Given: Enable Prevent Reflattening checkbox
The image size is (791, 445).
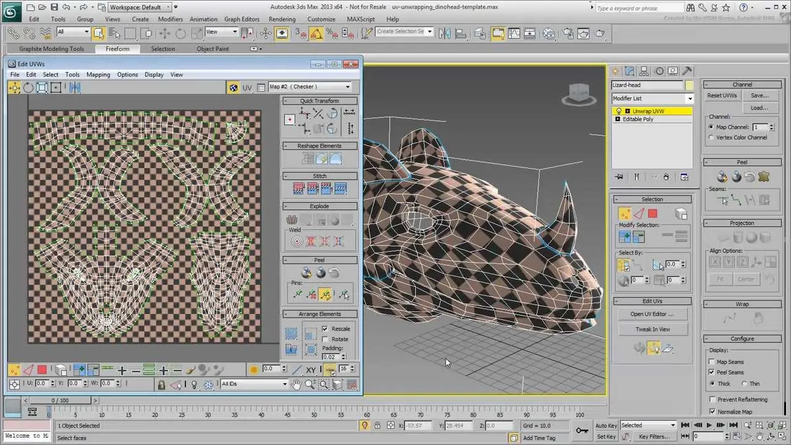Looking at the screenshot, I should (713, 400).
